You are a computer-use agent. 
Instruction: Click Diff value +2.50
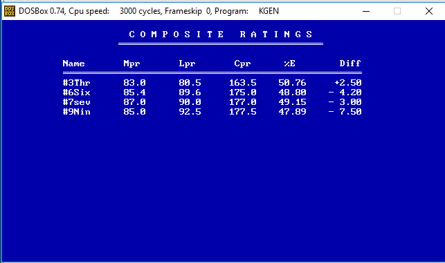348,83
